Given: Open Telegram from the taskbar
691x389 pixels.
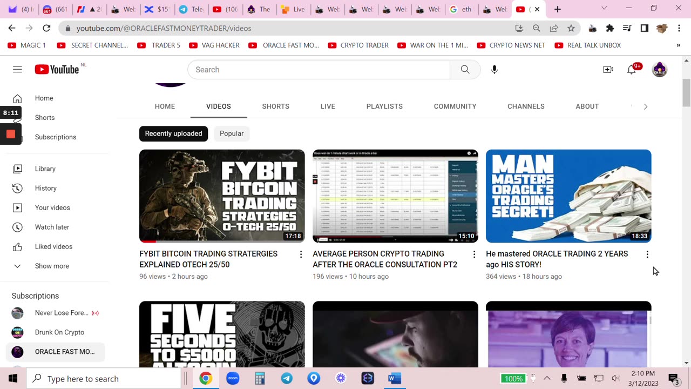Looking at the screenshot, I should pyautogui.click(x=287, y=378).
